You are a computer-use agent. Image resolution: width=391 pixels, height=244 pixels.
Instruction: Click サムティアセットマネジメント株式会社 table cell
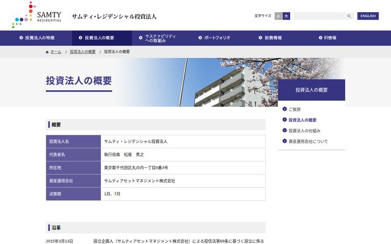coord(183,181)
